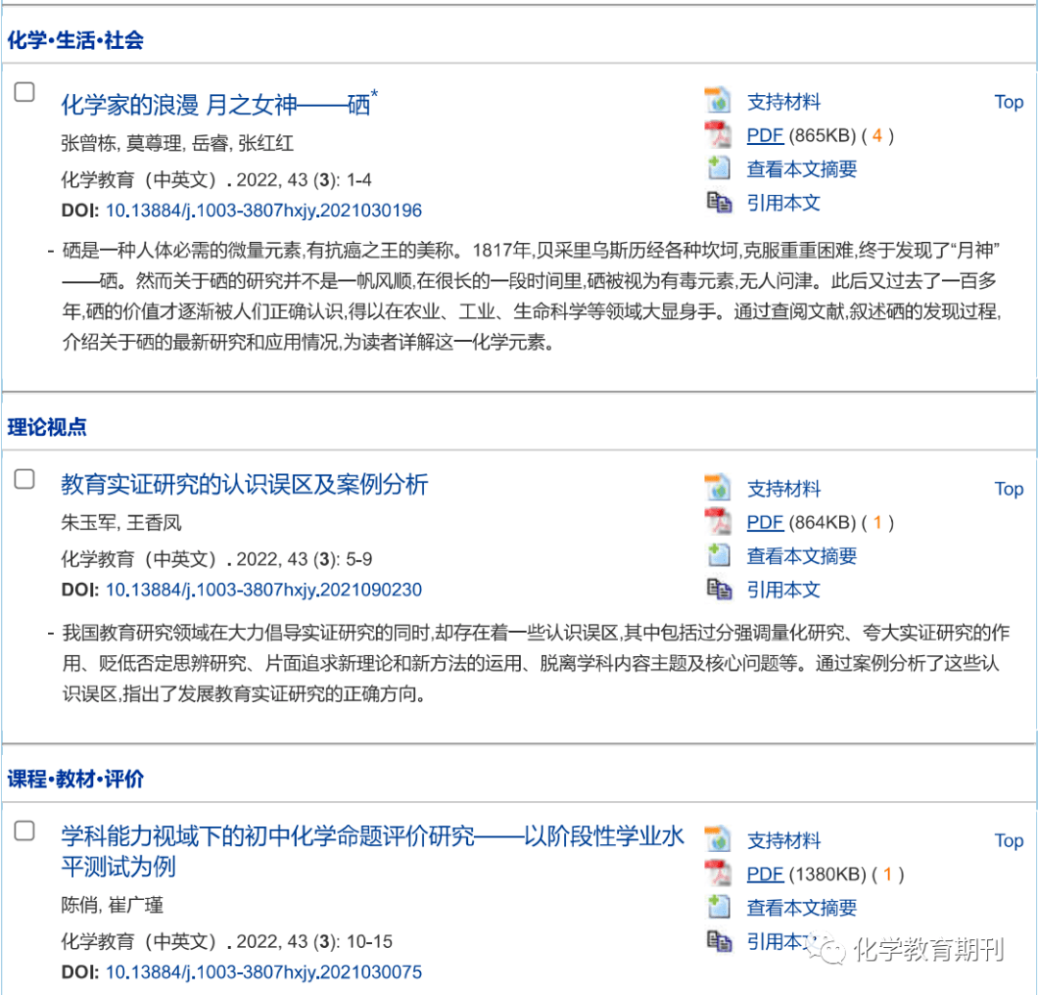Click the PDF icon for the selenium article
Screen dimensions: 1038x995
coord(717,134)
